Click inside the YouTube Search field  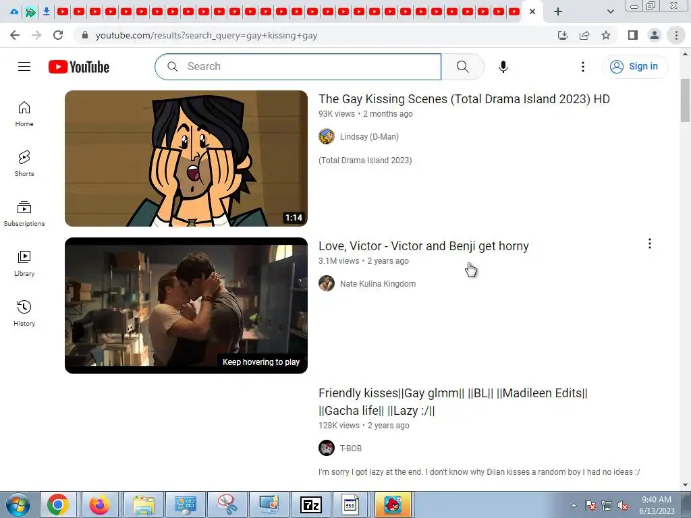point(298,67)
